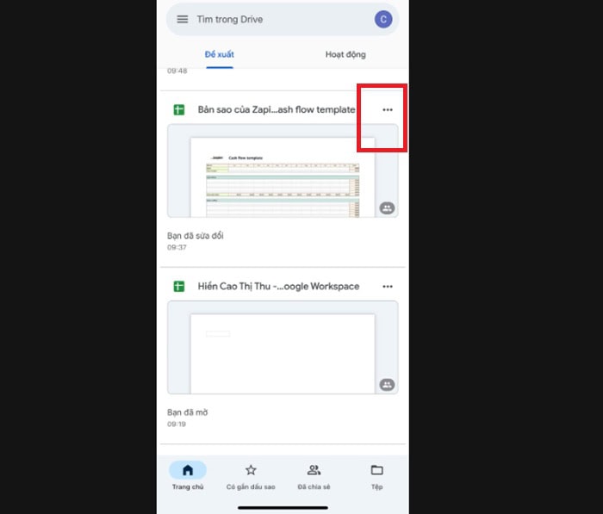Open more options for Hiền Cao Thị Thu file
Viewport: 603px width, 514px height.
388,287
